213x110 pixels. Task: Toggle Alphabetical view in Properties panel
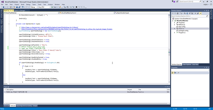point(175,73)
